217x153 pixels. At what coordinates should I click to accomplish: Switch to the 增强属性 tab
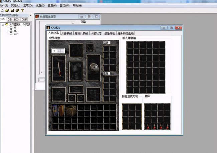[x=110, y=33]
